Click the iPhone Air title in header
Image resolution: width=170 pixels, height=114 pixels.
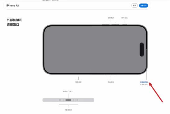point(13,6)
